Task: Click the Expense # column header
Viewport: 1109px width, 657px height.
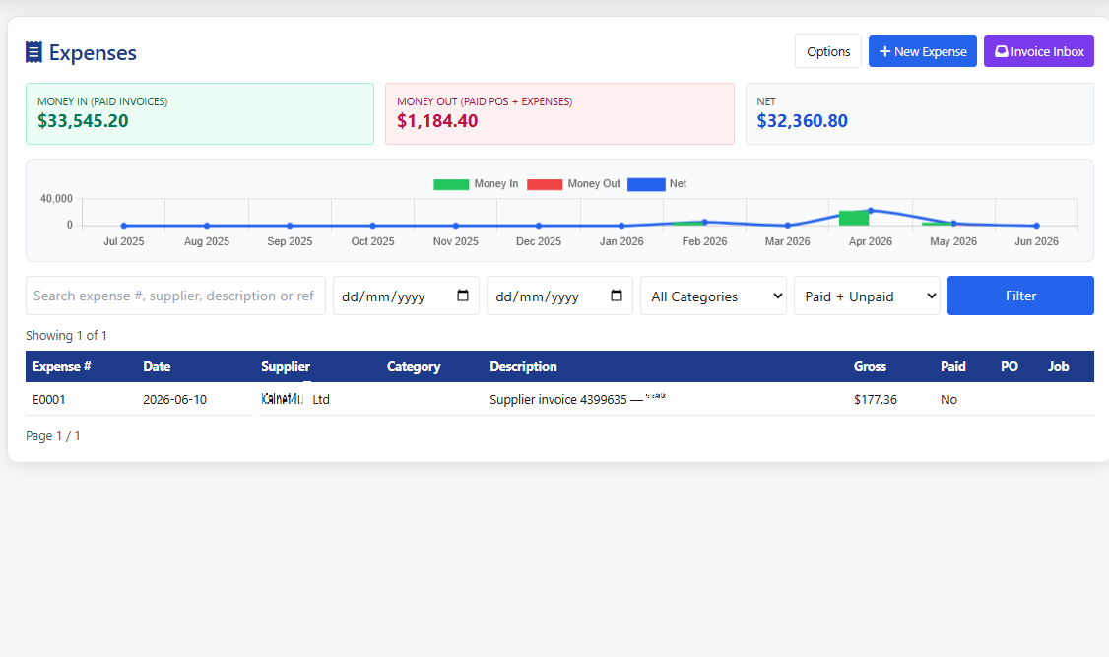Action: pos(61,367)
